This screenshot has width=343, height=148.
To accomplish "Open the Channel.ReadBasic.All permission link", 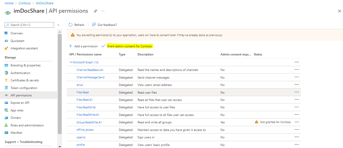I will (x=90, y=70).
